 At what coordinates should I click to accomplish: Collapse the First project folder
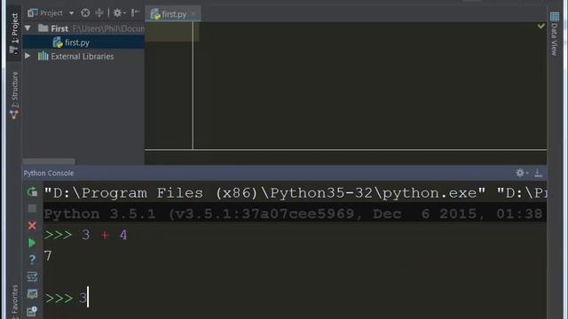(28, 27)
